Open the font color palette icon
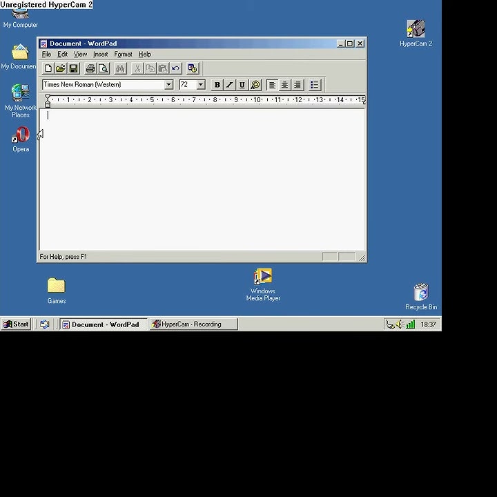The width and height of the screenshot is (497, 497). point(255,85)
